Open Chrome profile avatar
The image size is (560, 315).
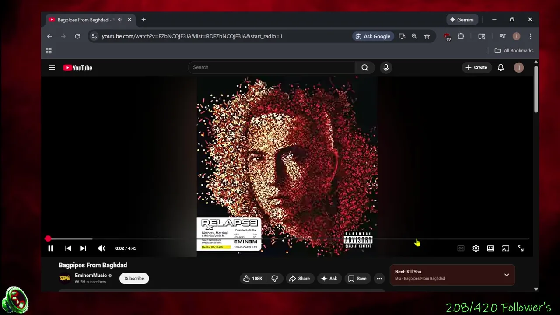pyautogui.click(x=516, y=36)
